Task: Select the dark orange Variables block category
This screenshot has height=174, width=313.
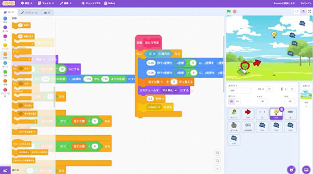Action: tap(5, 82)
